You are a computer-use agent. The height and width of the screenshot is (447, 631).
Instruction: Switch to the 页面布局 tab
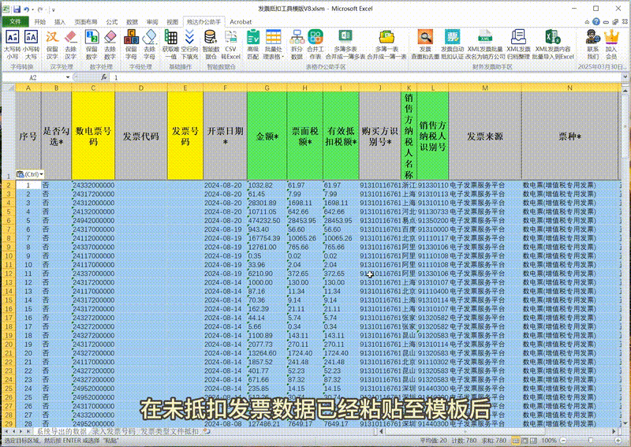click(86, 22)
